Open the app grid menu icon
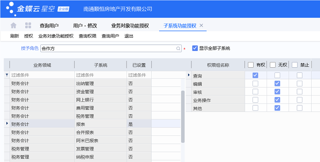The height and width of the screenshot is (162, 320). pyautogui.click(x=28, y=25)
